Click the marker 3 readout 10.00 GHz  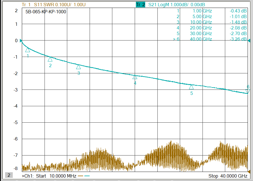point(201,22)
